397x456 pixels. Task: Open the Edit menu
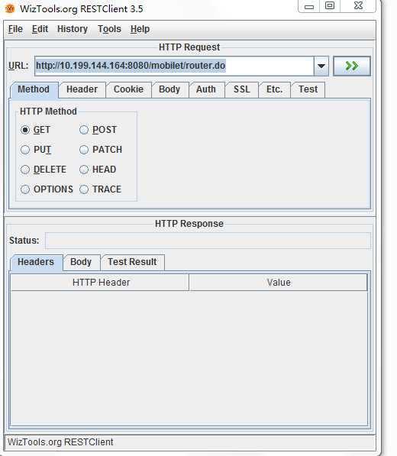[40, 29]
